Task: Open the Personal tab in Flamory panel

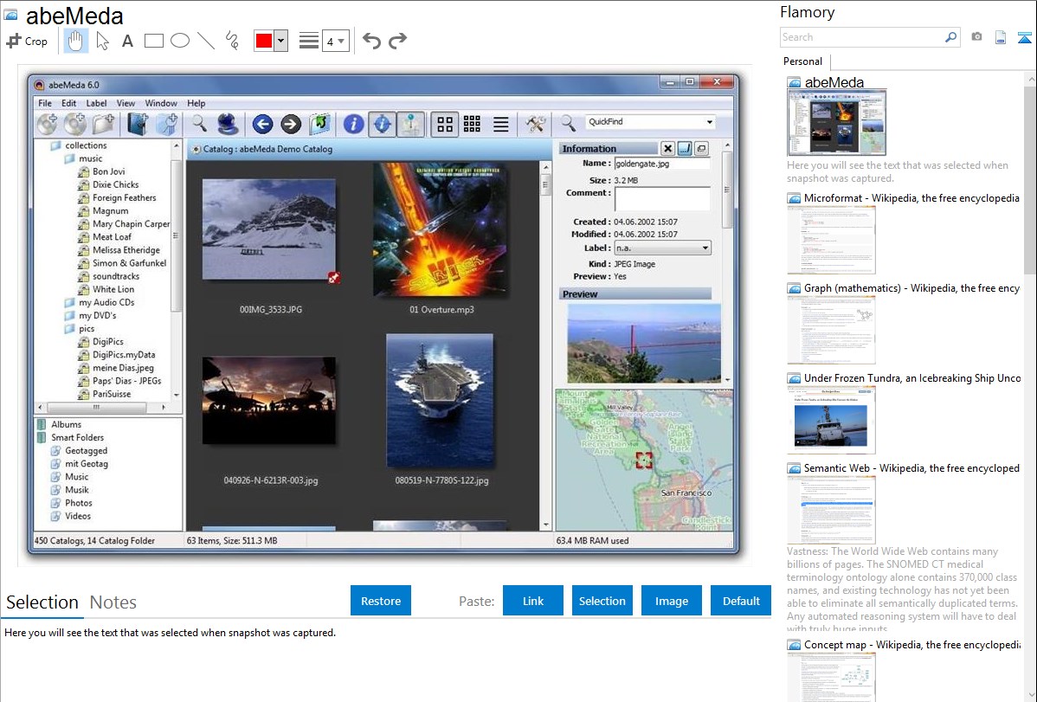Action: point(802,61)
